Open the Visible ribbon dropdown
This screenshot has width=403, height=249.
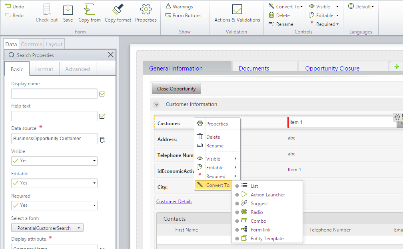tap(324, 6)
